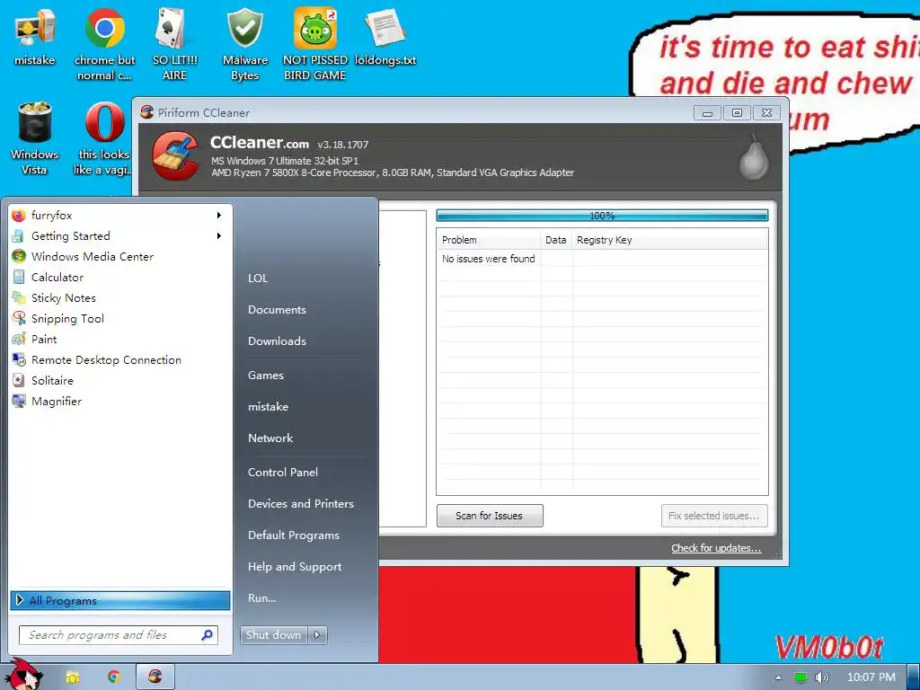Click Remote Desktop Connection icon
The height and width of the screenshot is (690, 920).
(19, 359)
